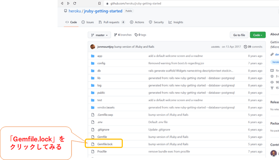Open the test folder
The height and width of the screenshot is (160, 279).
(x=100, y=100)
